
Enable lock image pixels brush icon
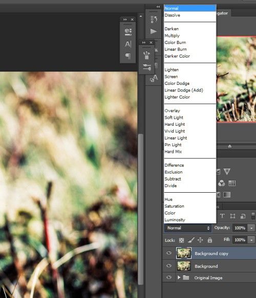tap(191, 240)
